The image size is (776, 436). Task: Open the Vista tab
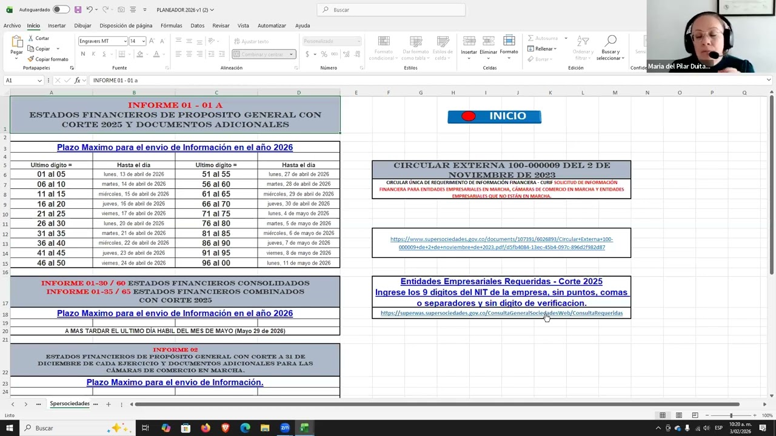click(x=243, y=25)
